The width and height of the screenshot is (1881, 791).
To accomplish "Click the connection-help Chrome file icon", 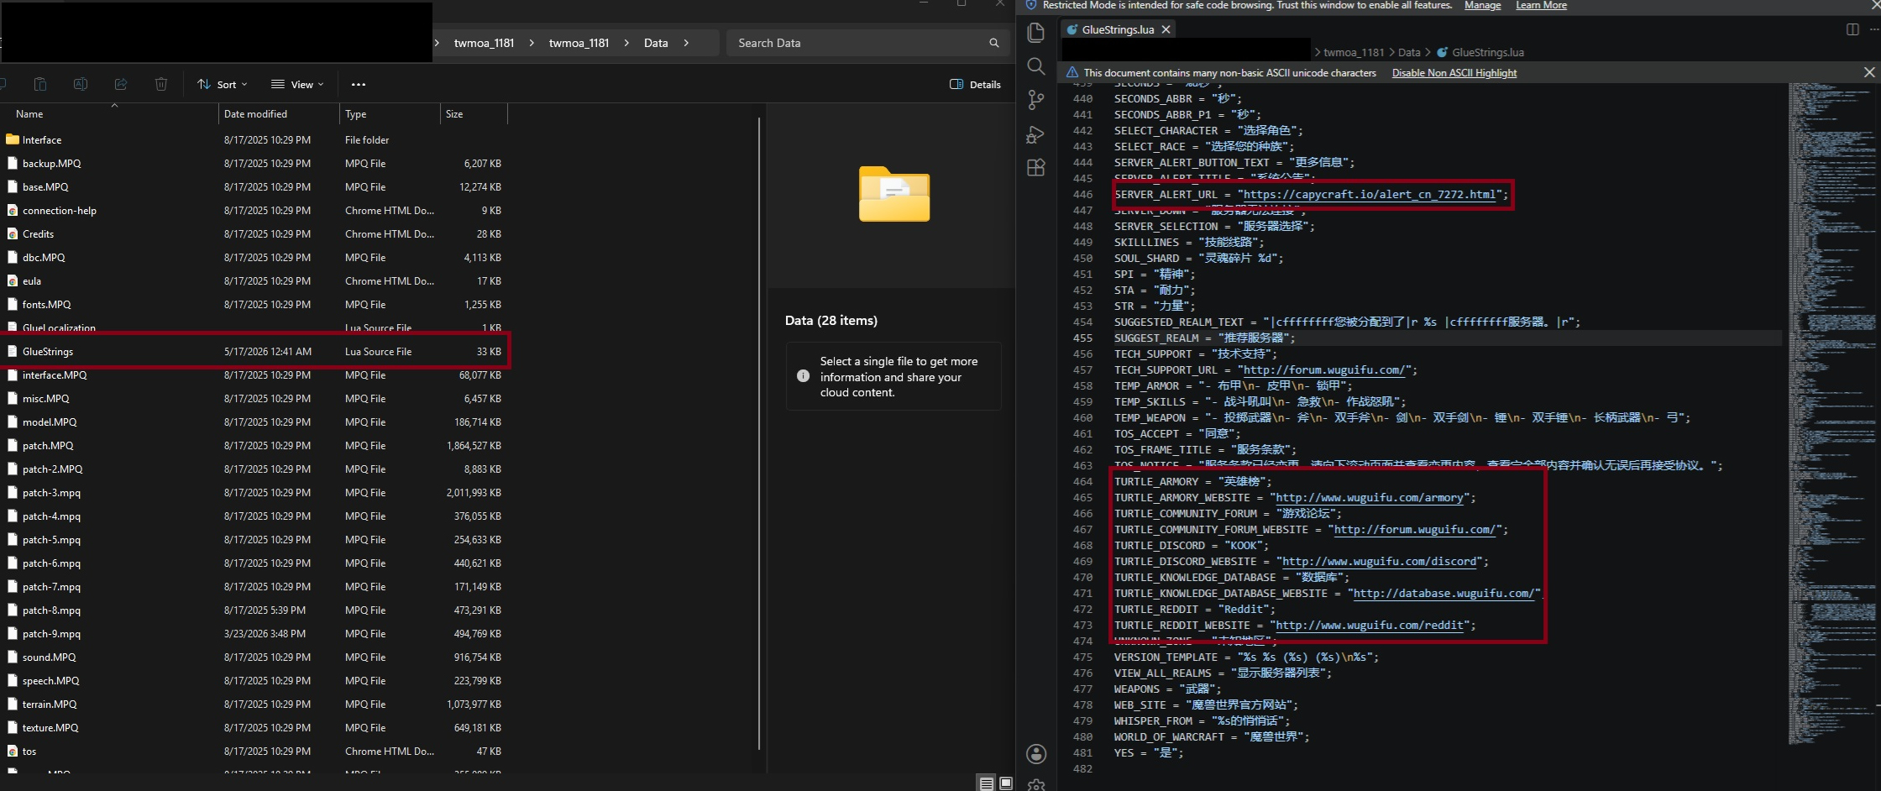I will [x=13, y=210].
